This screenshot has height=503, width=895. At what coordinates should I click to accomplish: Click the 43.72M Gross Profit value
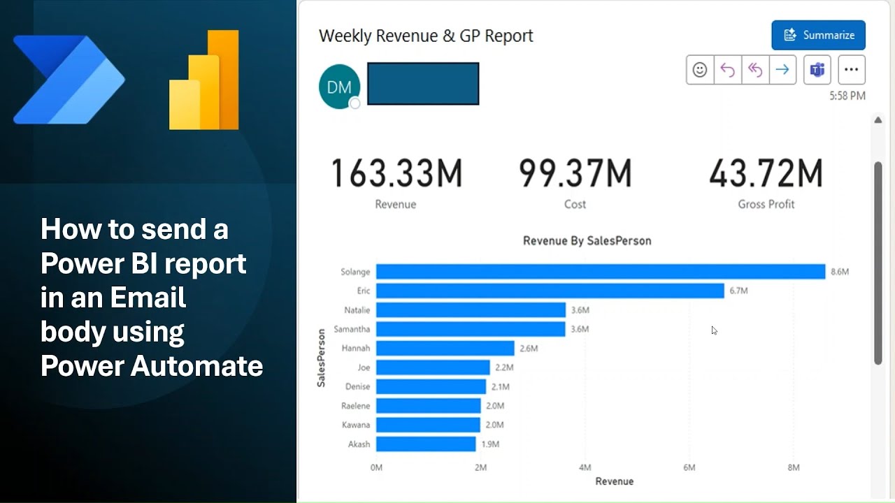(766, 173)
